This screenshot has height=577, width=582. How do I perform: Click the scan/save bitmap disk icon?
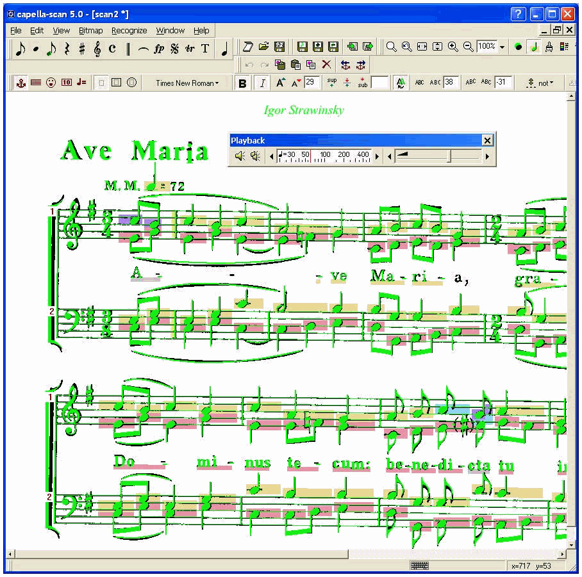(279, 47)
